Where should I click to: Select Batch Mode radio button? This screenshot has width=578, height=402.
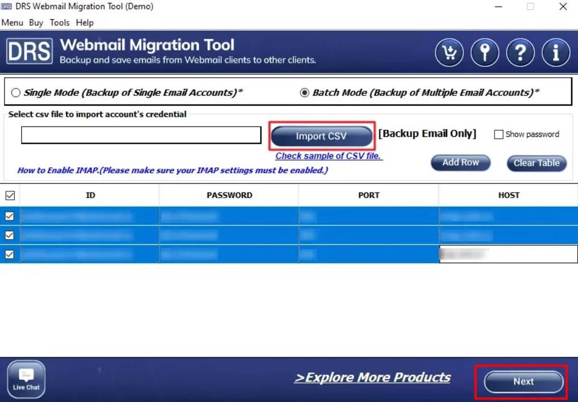coord(304,93)
